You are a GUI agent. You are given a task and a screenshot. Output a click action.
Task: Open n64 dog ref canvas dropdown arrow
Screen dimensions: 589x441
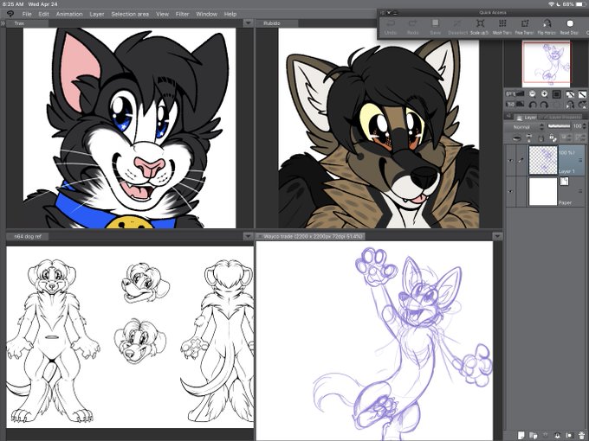pos(248,236)
